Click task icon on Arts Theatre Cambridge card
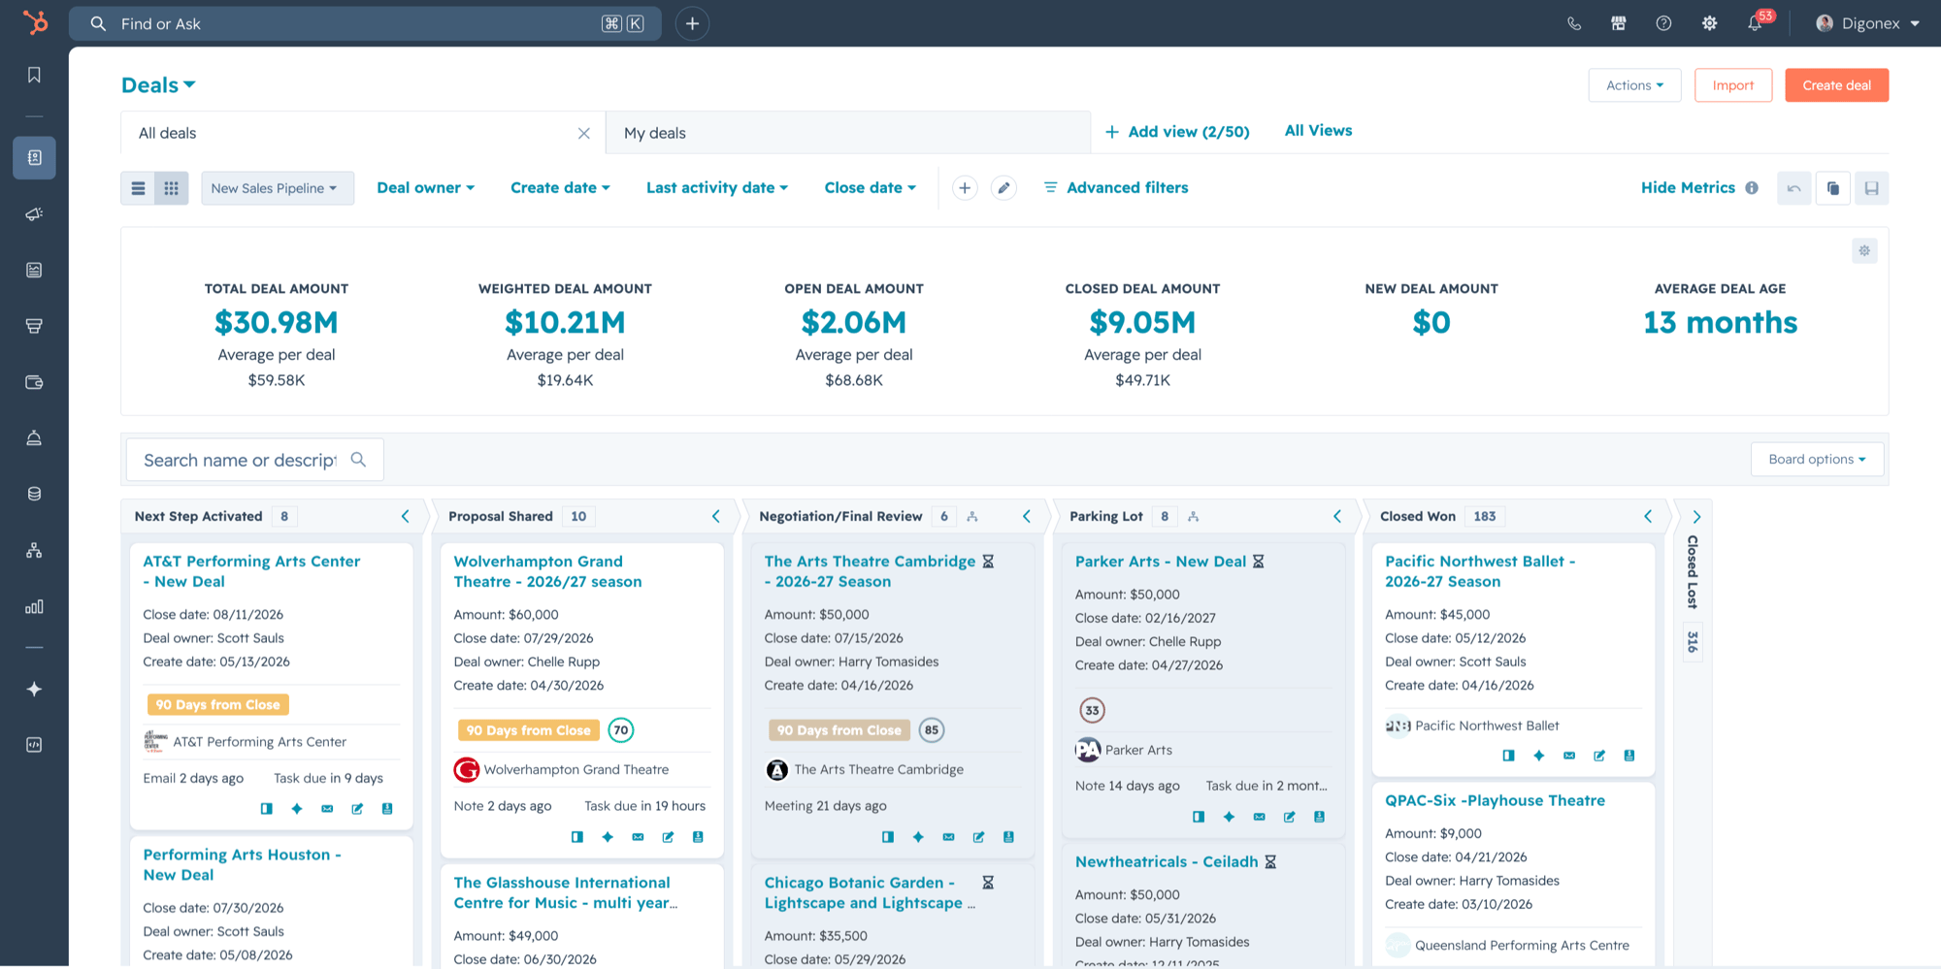The height and width of the screenshot is (969, 1941). pos(1008,837)
